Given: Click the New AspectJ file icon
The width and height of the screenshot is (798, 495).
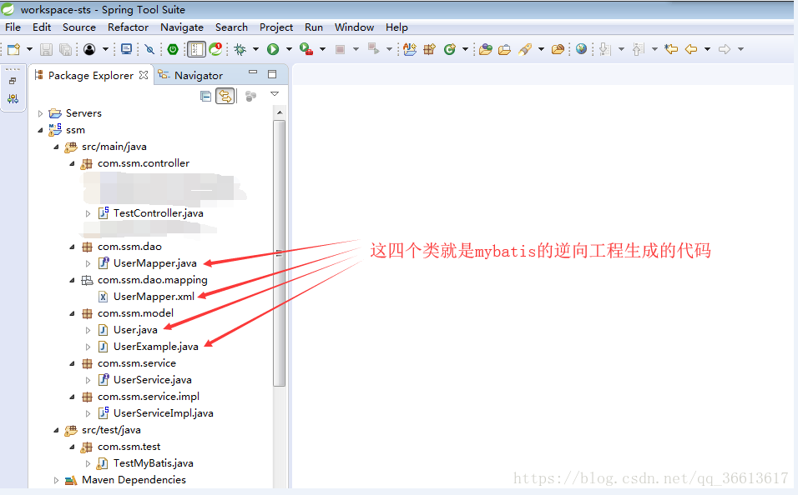Looking at the screenshot, I should (x=410, y=49).
